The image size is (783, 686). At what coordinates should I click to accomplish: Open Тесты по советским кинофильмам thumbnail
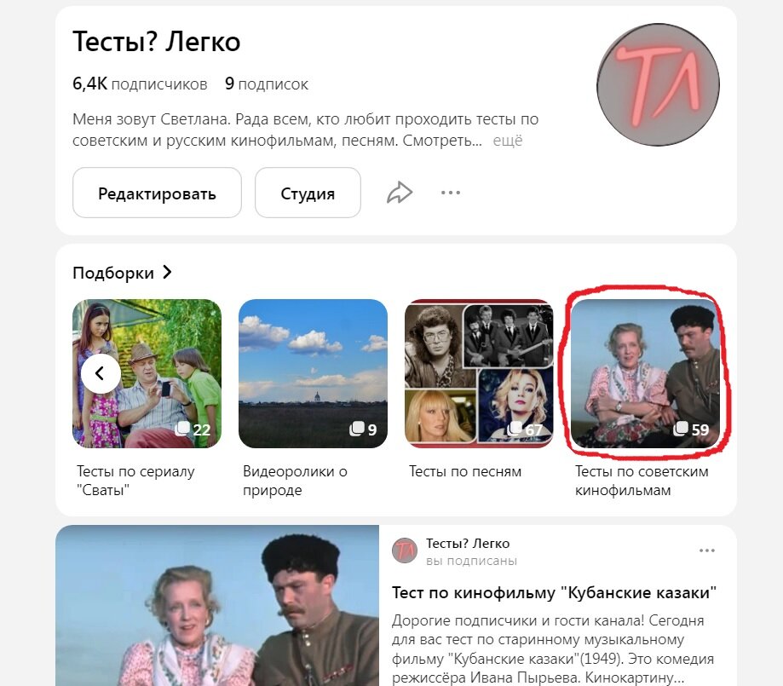point(645,373)
